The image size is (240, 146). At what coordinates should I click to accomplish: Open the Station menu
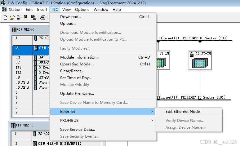[x=15, y=10]
